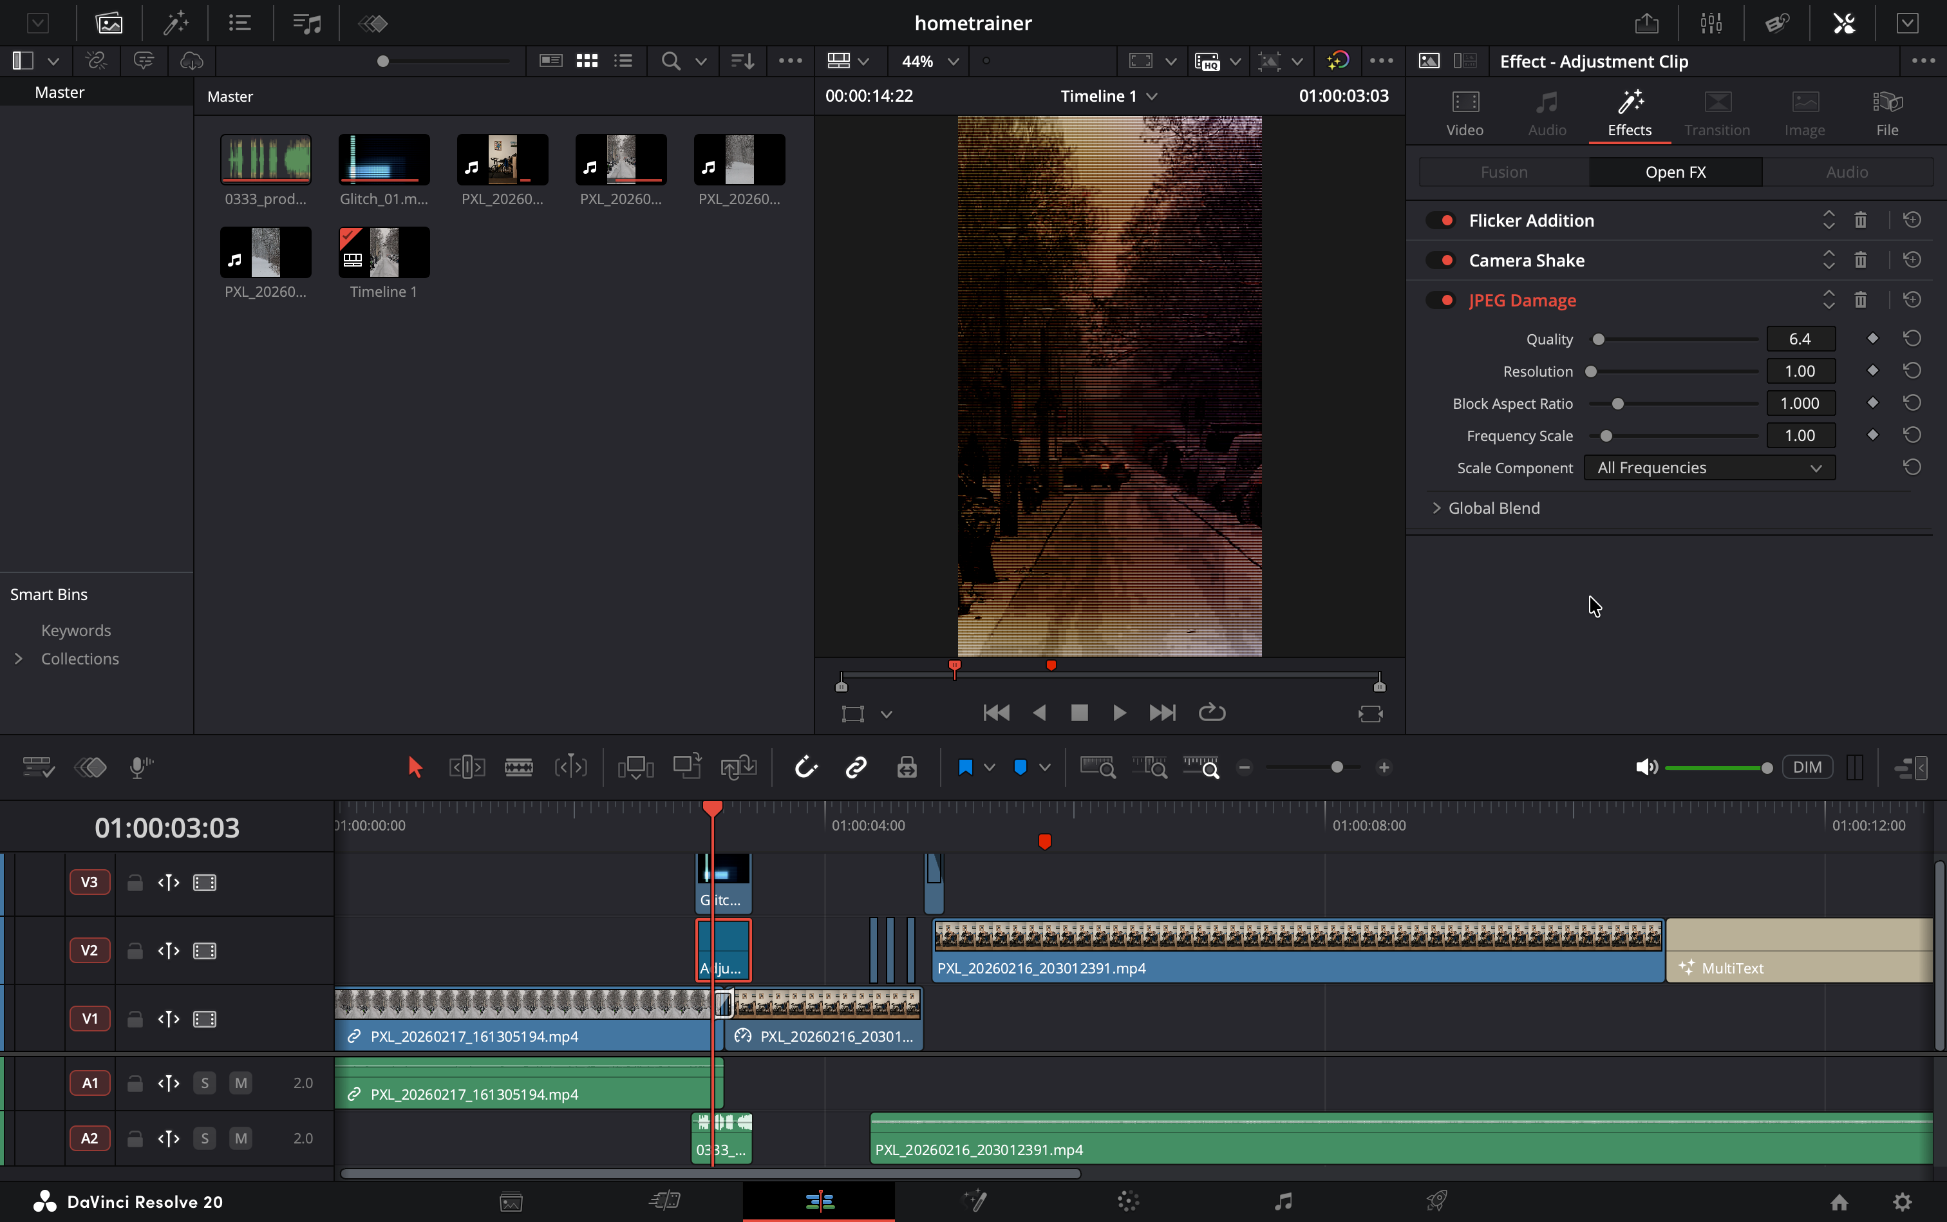Lock the V1 video track
The width and height of the screenshot is (1947, 1222).
(x=133, y=1019)
